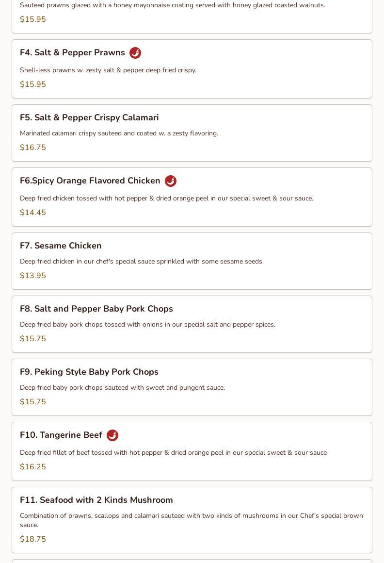Image resolution: width=384 pixels, height=563 pixels.
Task: Open F9. Peking Style Baby Pork Chops
Action: pyautogui.click(x=89, y=372)
